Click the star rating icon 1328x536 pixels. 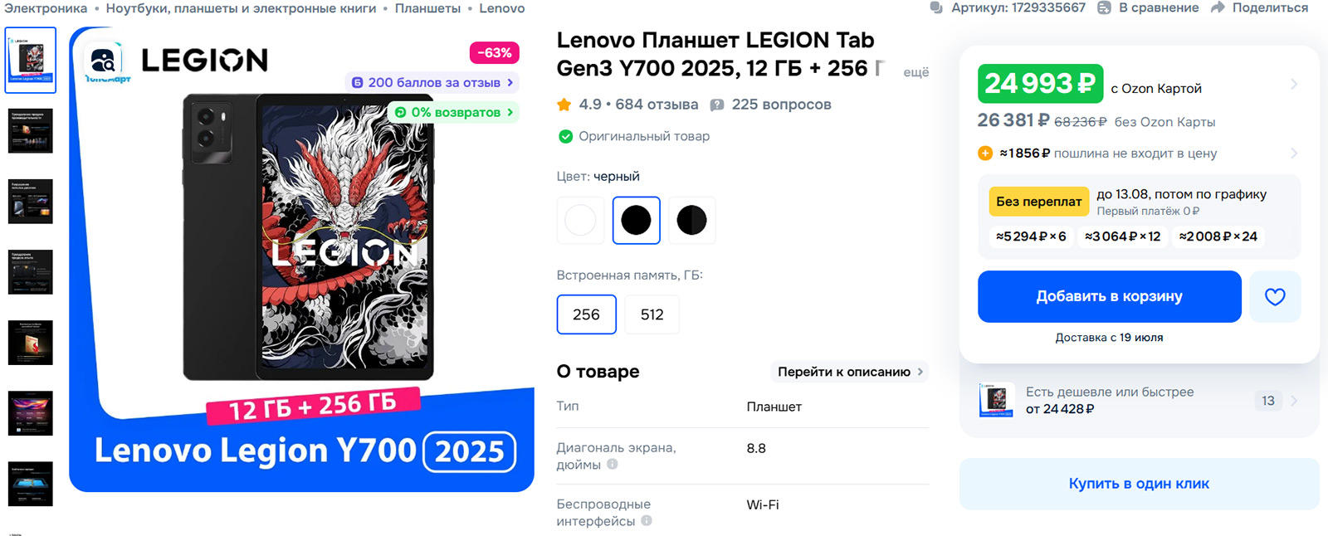click(564, 105)
